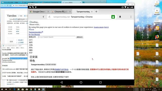Open the browser three-dot menu
This screenshot has height=91, width=162.
tap(131, 17)
